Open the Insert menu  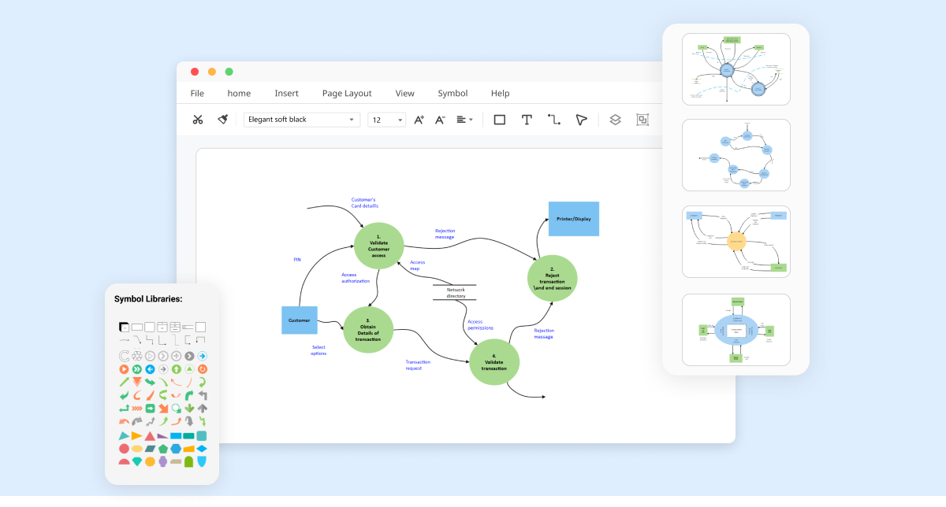[286, 93]
